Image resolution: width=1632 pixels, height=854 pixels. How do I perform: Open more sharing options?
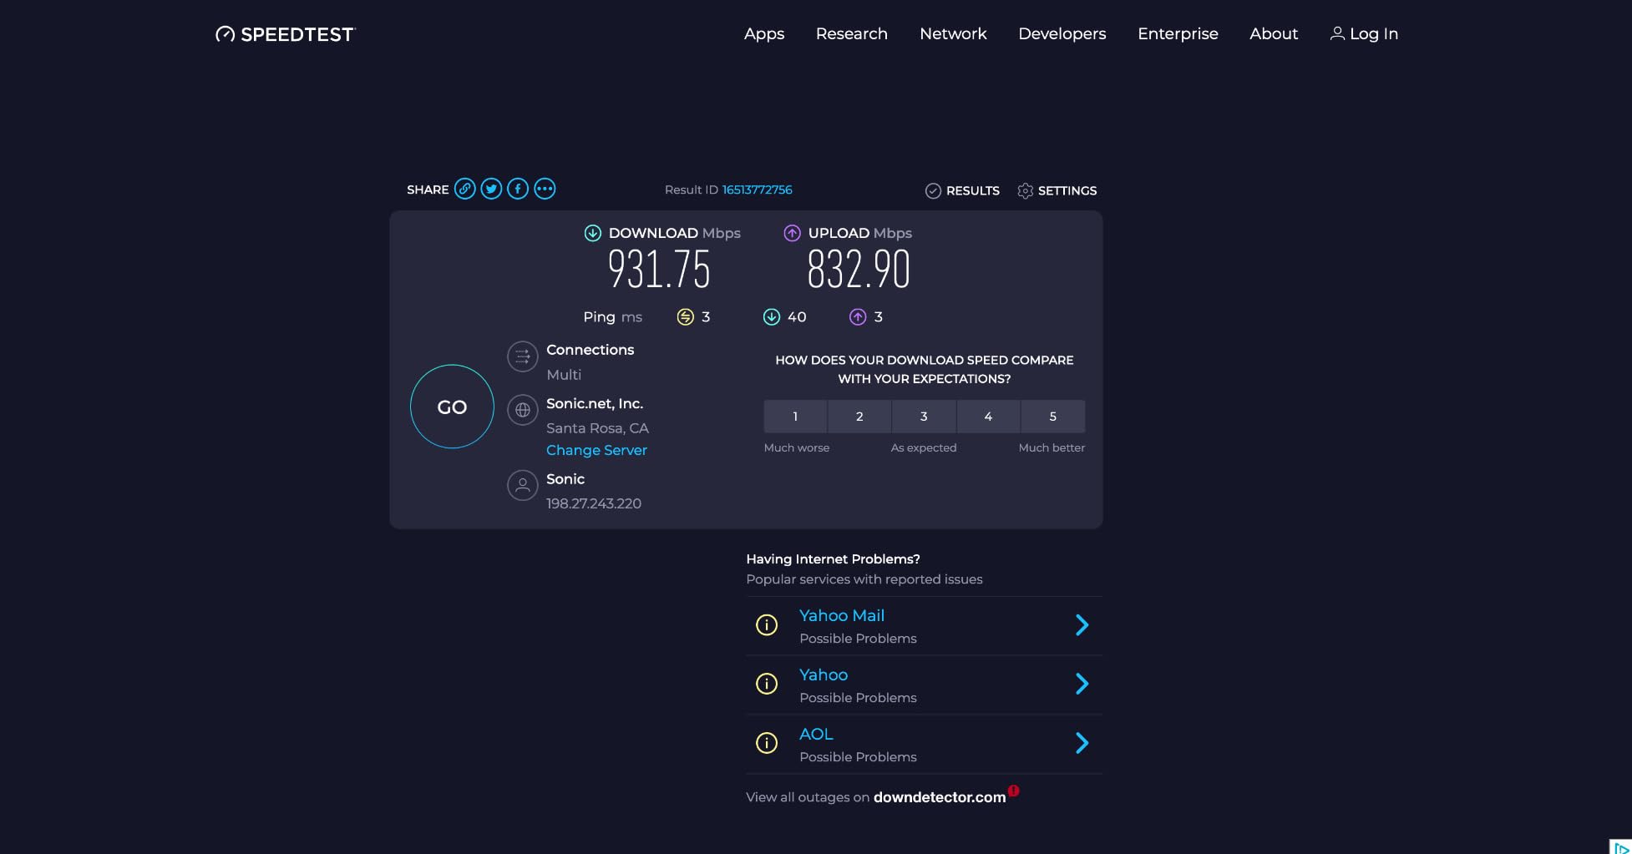click(545, 189)
